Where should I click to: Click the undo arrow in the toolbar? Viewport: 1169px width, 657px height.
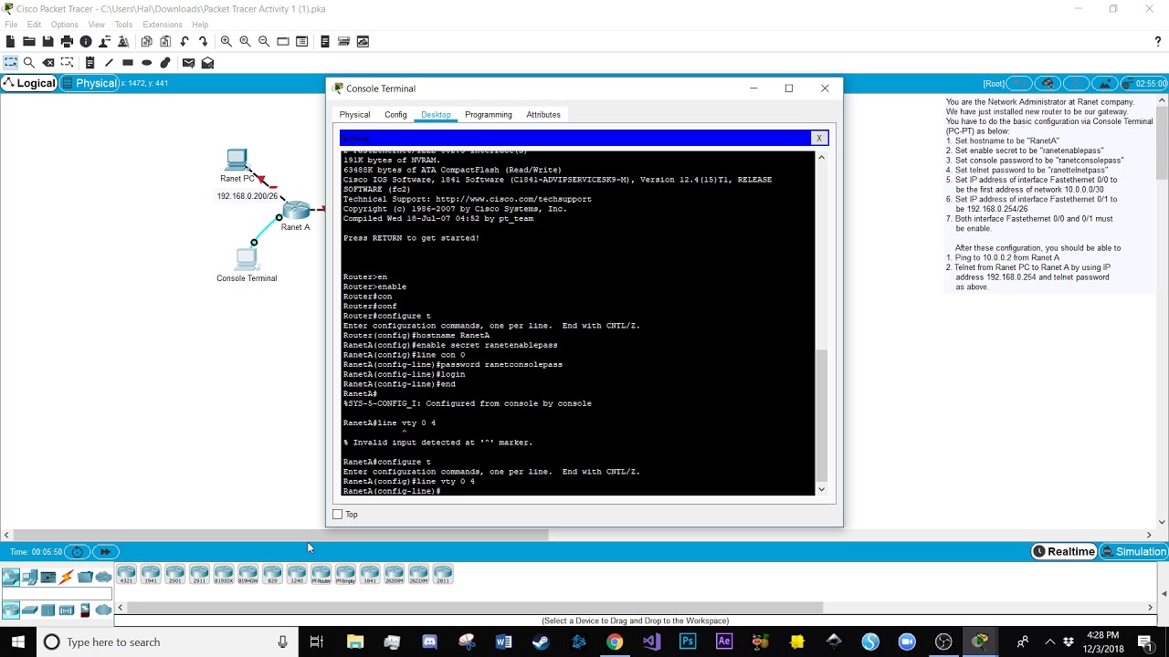click(x=184, y=41)
